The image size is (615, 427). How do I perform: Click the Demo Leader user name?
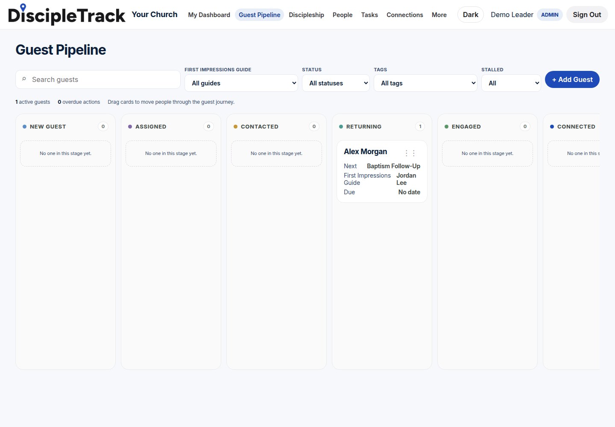pyautogui.click(x=512, y=15)
